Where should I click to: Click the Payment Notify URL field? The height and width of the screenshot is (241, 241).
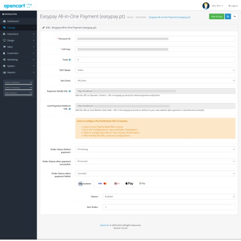[x=155, y=91]
